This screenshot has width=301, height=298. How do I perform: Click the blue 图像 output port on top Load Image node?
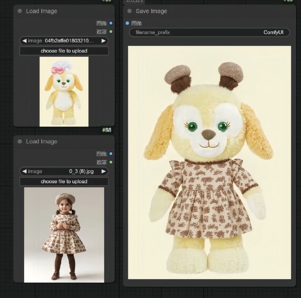click(x=111, y=23)
